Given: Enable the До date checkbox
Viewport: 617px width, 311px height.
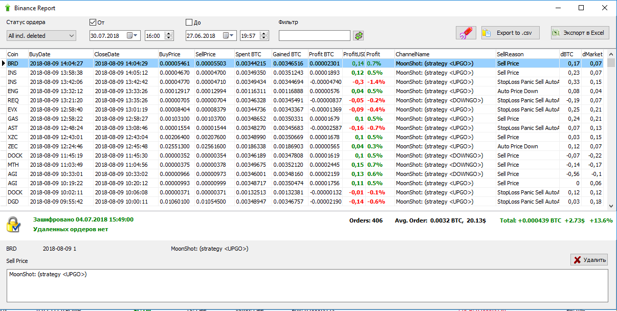Looking at the screenshot, I should (x=189, y=23).
